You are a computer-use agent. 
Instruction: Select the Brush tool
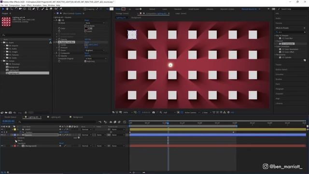tap(42, 9)
